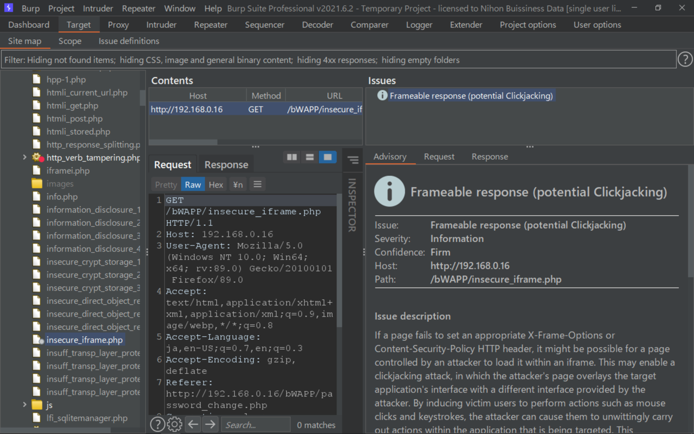Click the file icon next to lfi_sqlitemanager.php

(37, 418)
